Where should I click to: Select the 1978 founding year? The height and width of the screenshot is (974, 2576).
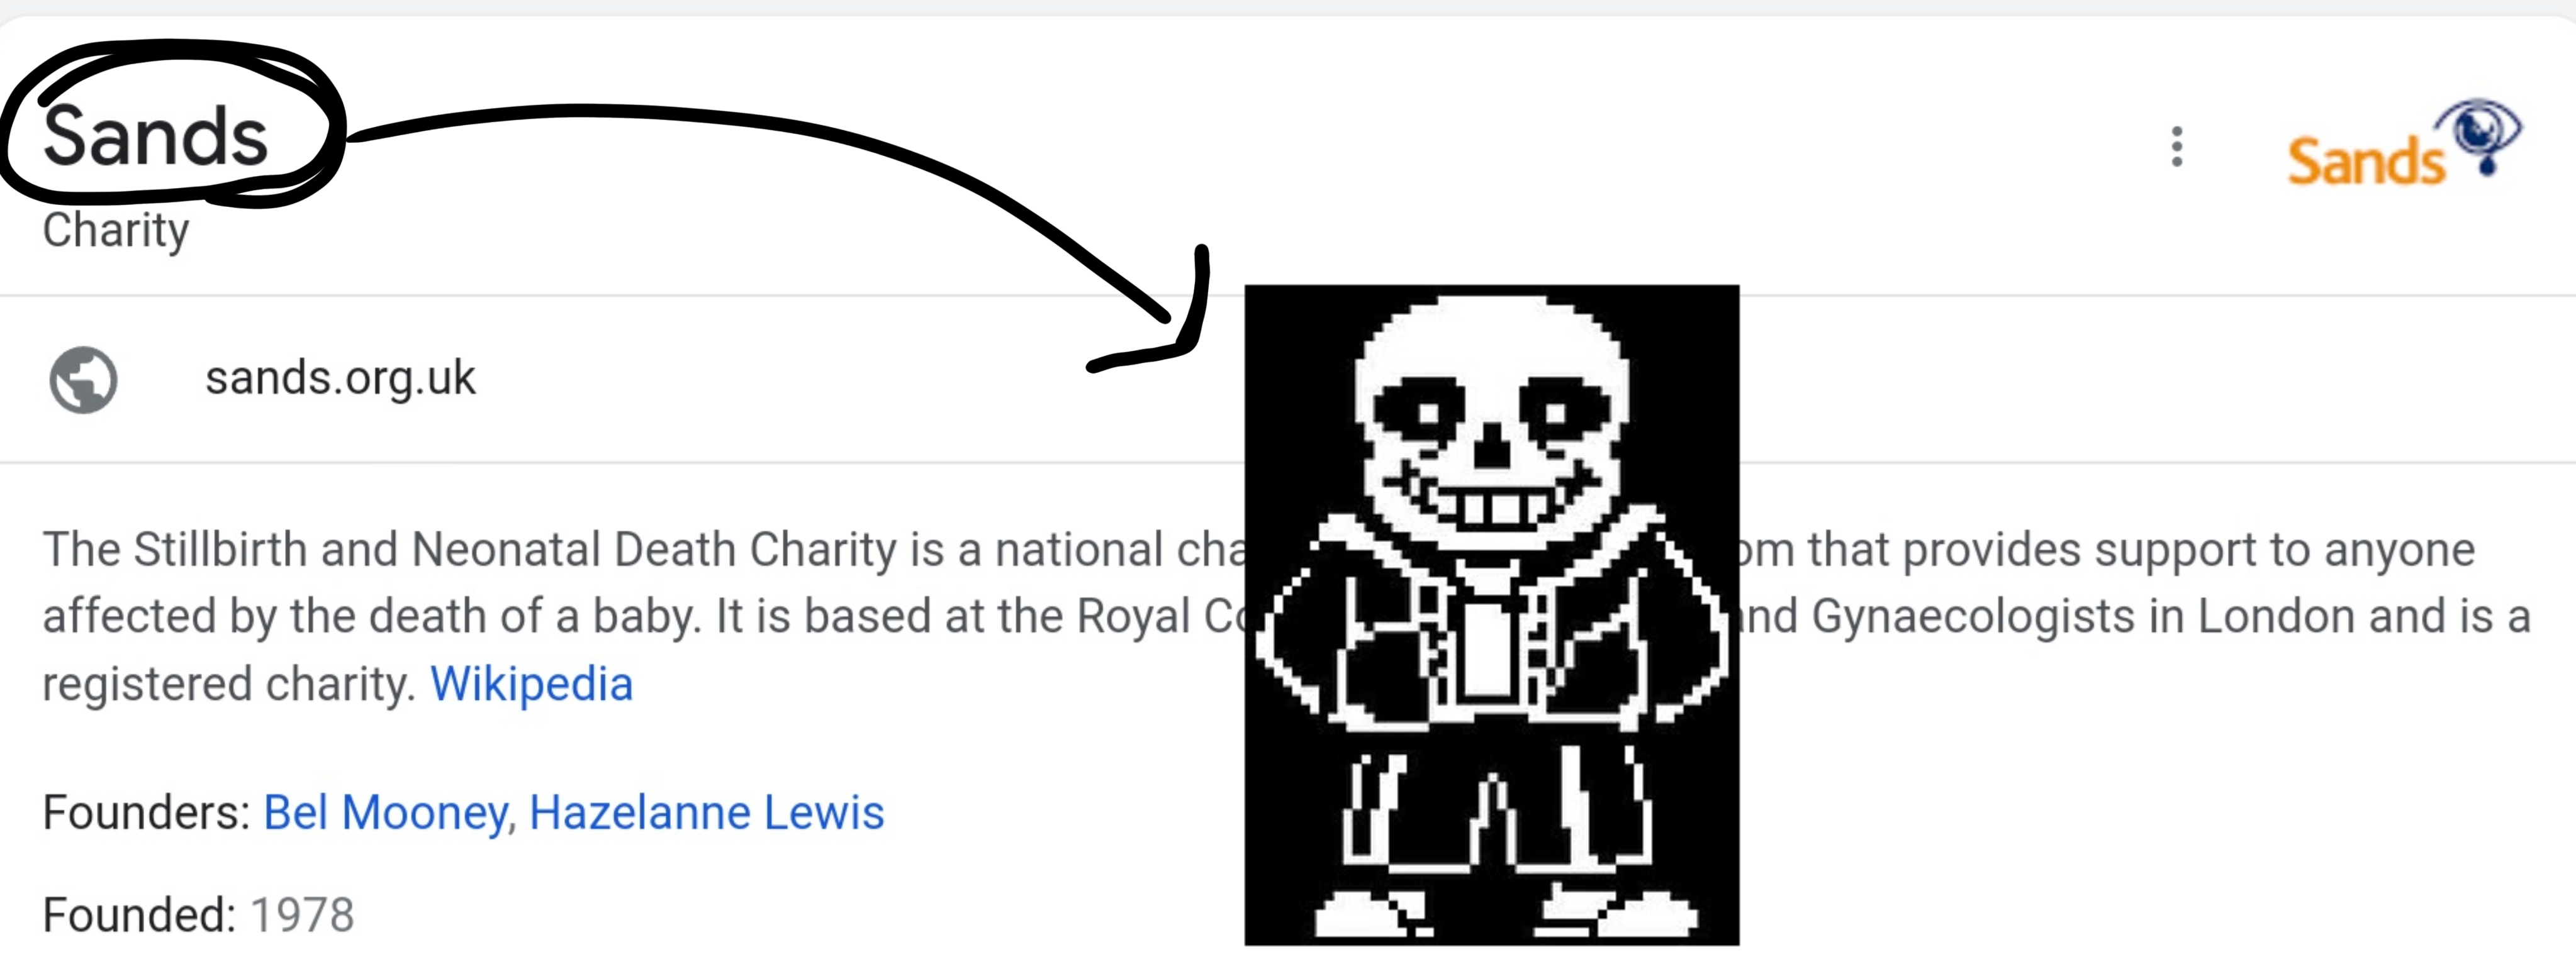[302, 915]
